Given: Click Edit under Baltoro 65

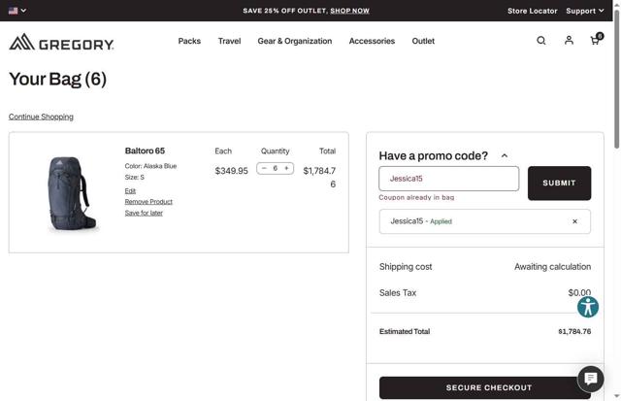Looking at the screenshot, I should coord(130,191).
